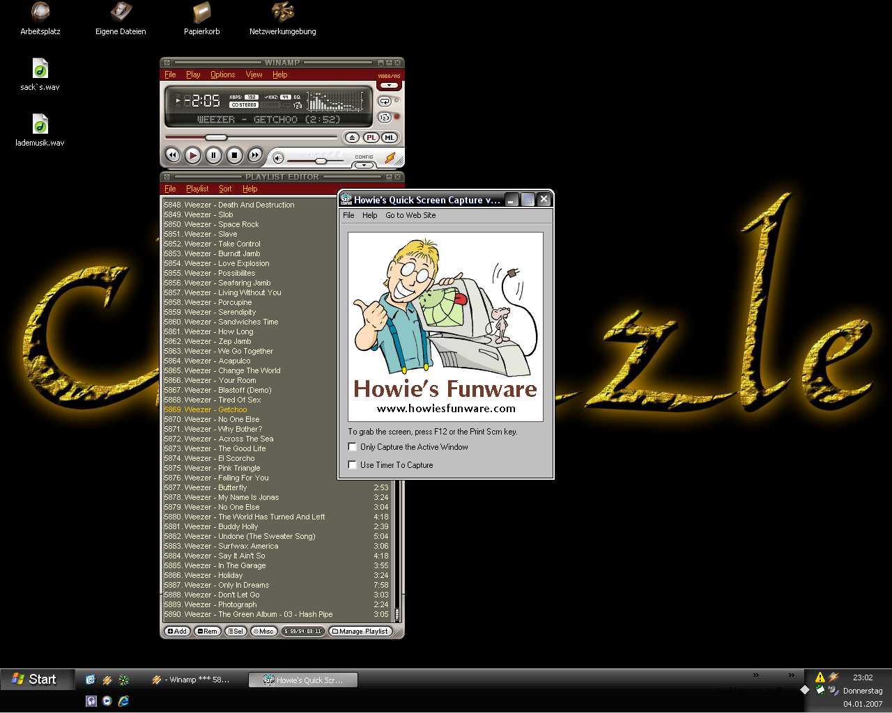Open the Sort menu in Playlist Editor
Screen dimensions: 892x713
[x=225, y=189]
